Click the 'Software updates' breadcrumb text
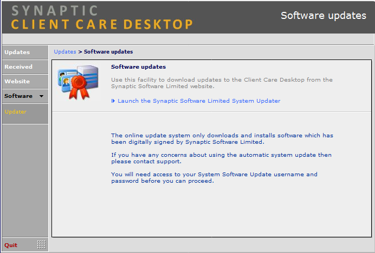The height and width of the screenshot is (253, 375). coord(108,52)
